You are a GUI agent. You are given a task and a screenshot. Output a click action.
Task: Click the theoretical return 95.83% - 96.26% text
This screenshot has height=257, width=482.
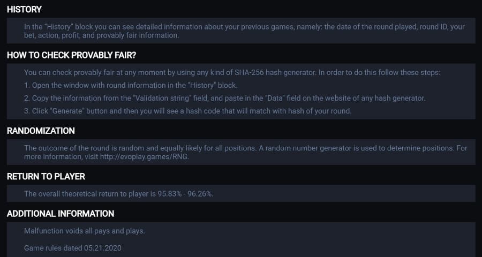[x=119, y=194]
